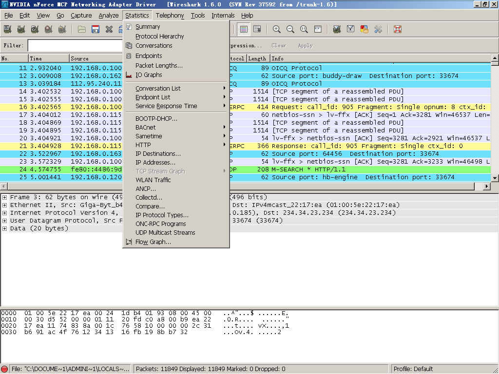Open the Capture menu
Image resolution: width=499 pixels, height=374 pixels.
click(x=81, y=15)
